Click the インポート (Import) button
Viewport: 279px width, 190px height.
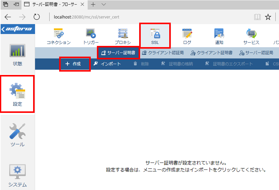(x=107, y=64)
